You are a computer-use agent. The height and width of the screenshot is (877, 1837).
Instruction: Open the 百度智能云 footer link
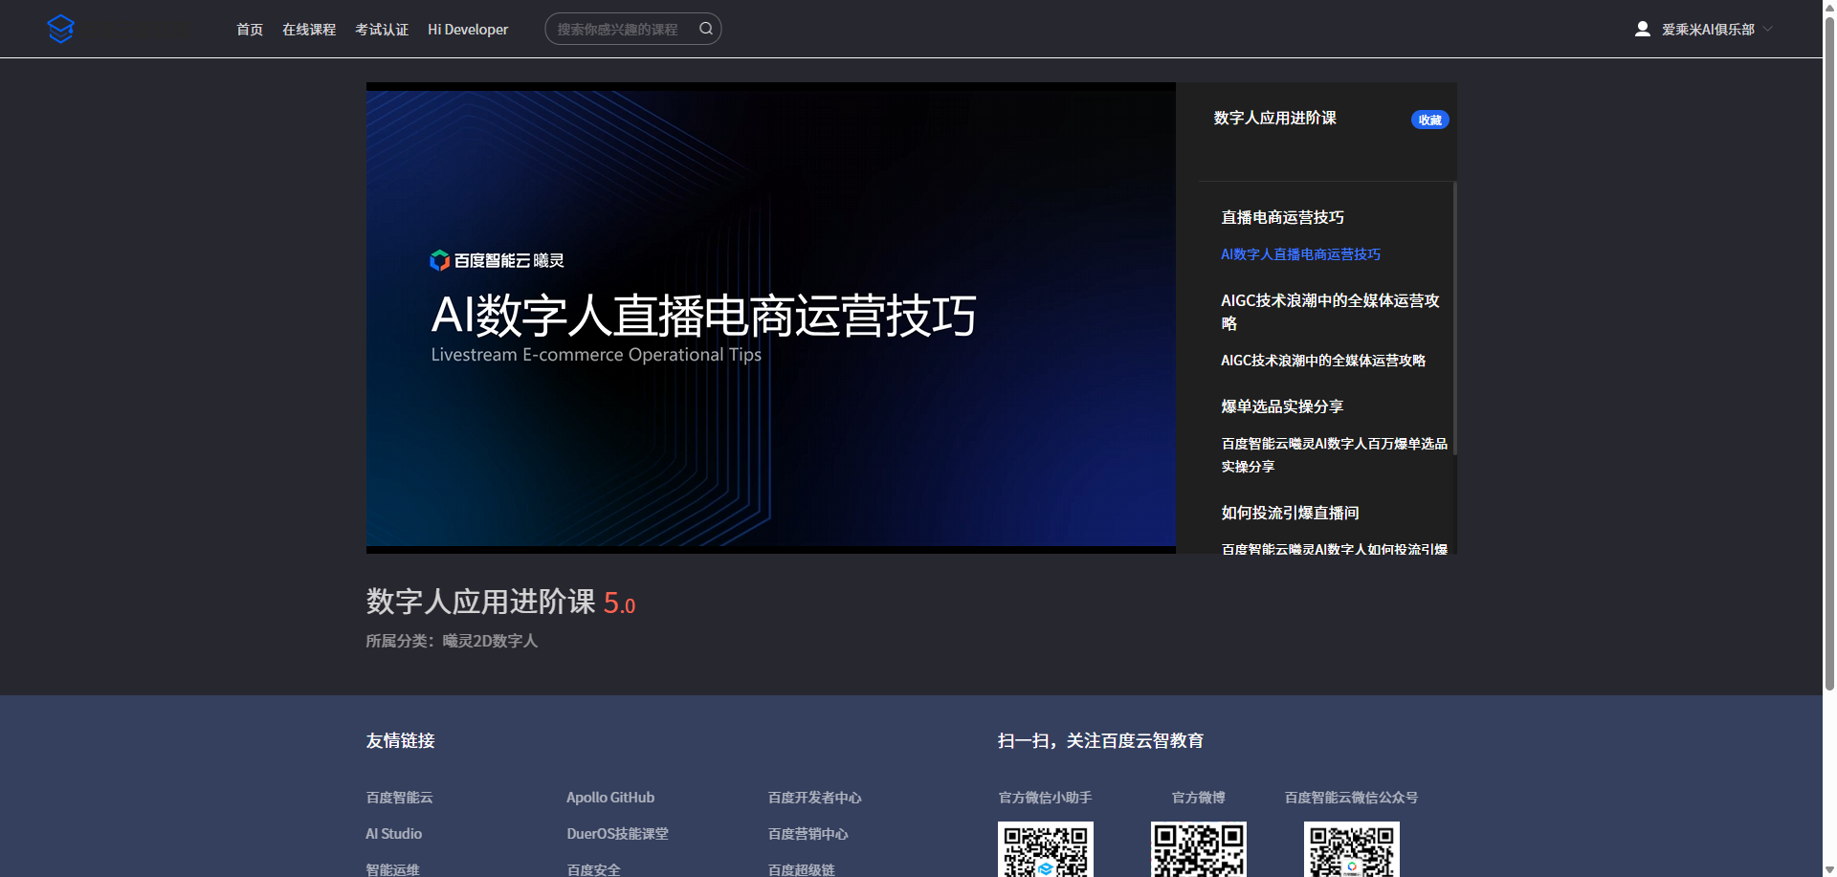399,798
